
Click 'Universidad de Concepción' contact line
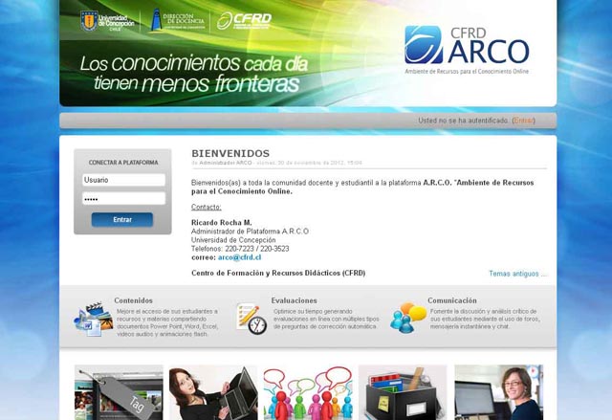(233, 240)
